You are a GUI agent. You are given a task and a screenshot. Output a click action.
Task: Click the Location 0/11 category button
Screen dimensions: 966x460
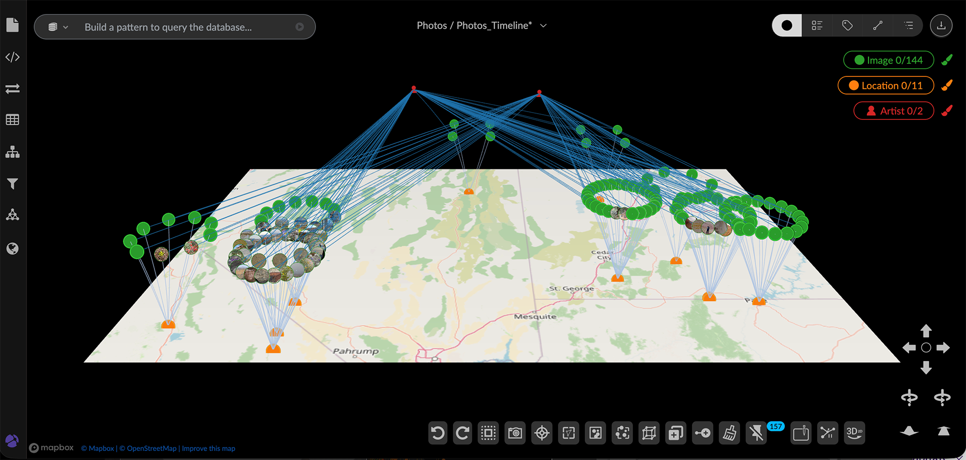pyautogui.click(x=886, y=85)
